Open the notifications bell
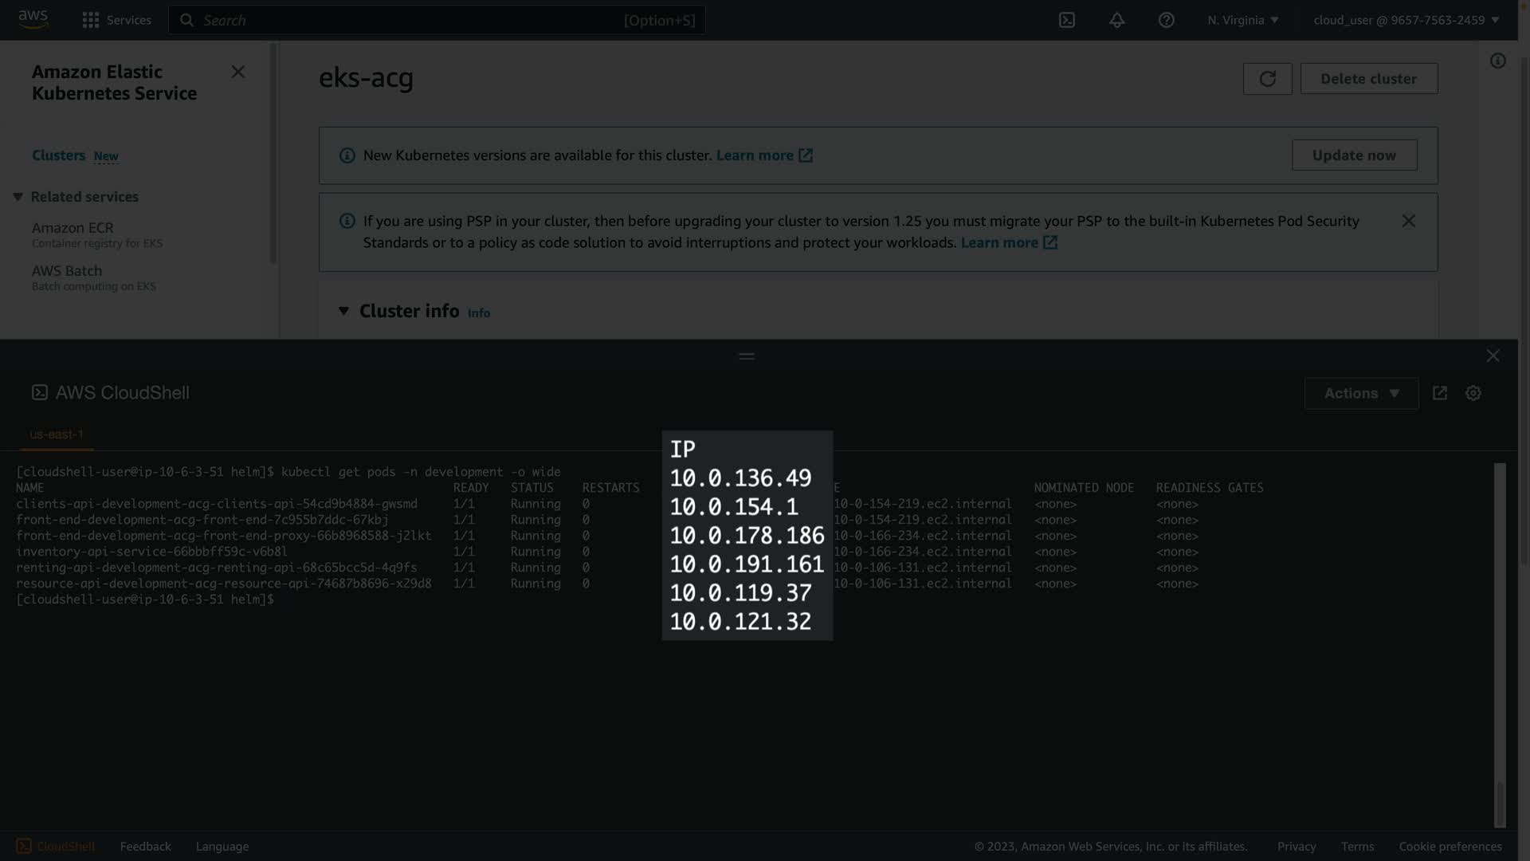The height and width of the screenshot is (861, 1530). tap(1116, 20)
